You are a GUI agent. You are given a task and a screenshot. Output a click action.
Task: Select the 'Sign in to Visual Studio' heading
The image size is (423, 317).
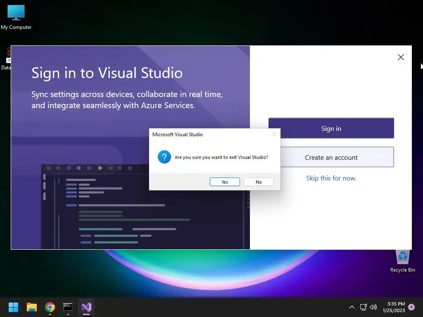pyautogui.click(x=107, y=73)
